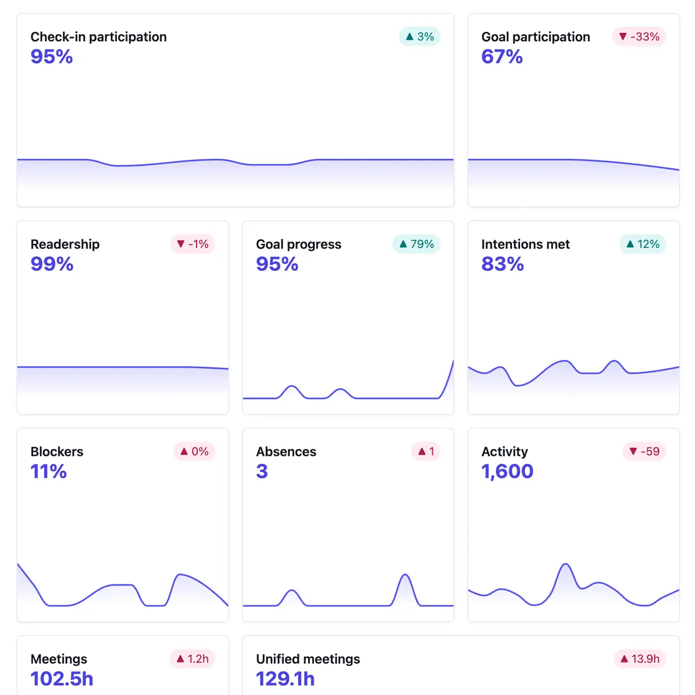Open the Goal progress 95% metric

click(x=277, y=264)
